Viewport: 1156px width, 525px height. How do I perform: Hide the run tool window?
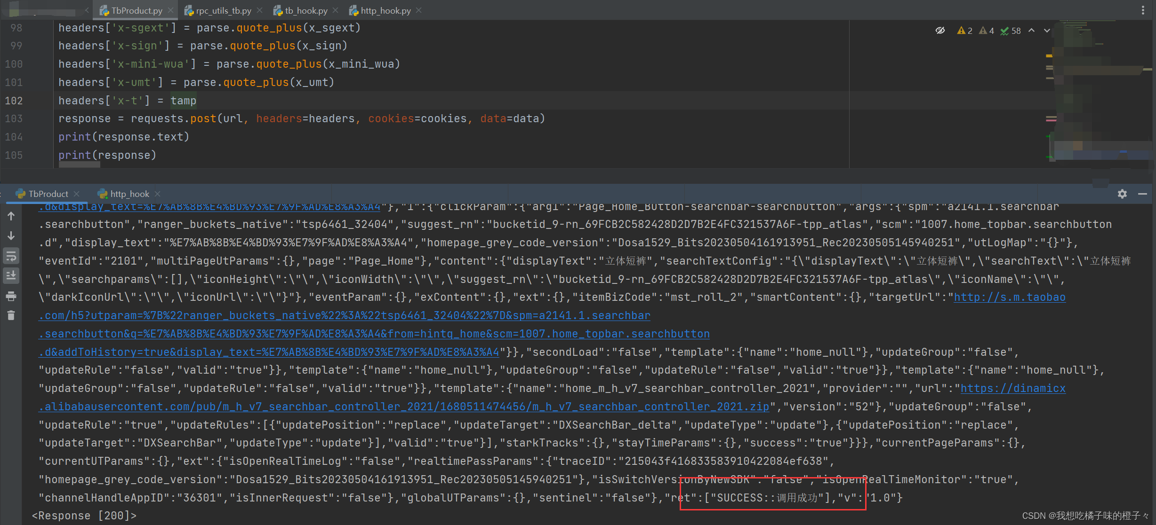(x=1142, y=194)
